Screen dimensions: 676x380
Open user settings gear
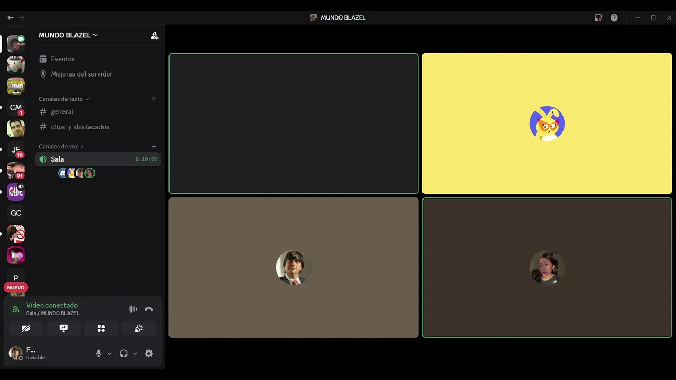[149, 354]
